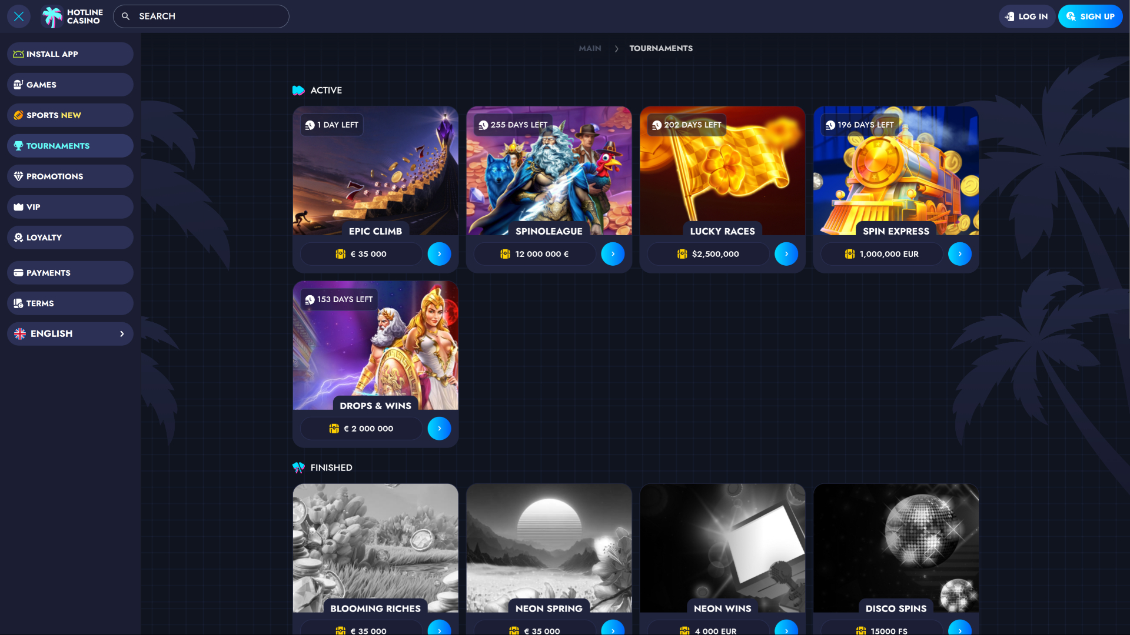Close the sidebar with the X icon
Screen dimensions: 1130x635
click(19, 16)
